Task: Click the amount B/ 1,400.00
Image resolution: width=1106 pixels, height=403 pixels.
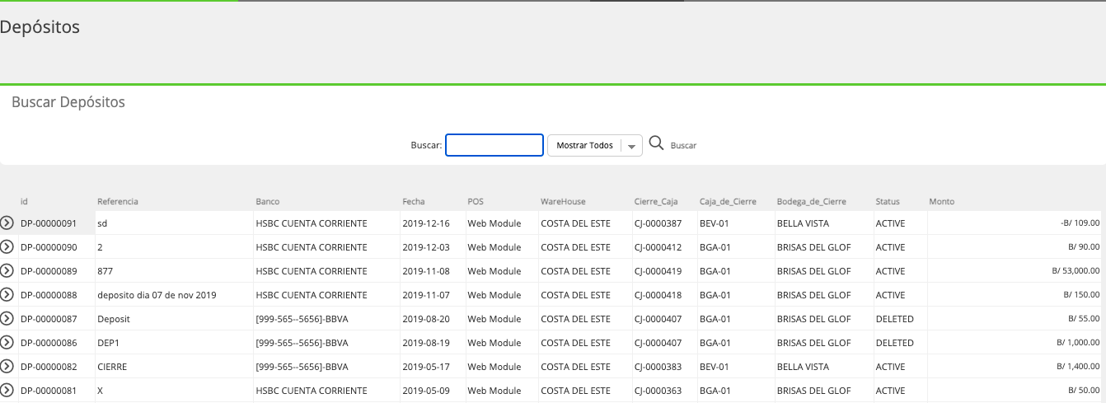Action: pyautogui.click(x=1078, y=367)
